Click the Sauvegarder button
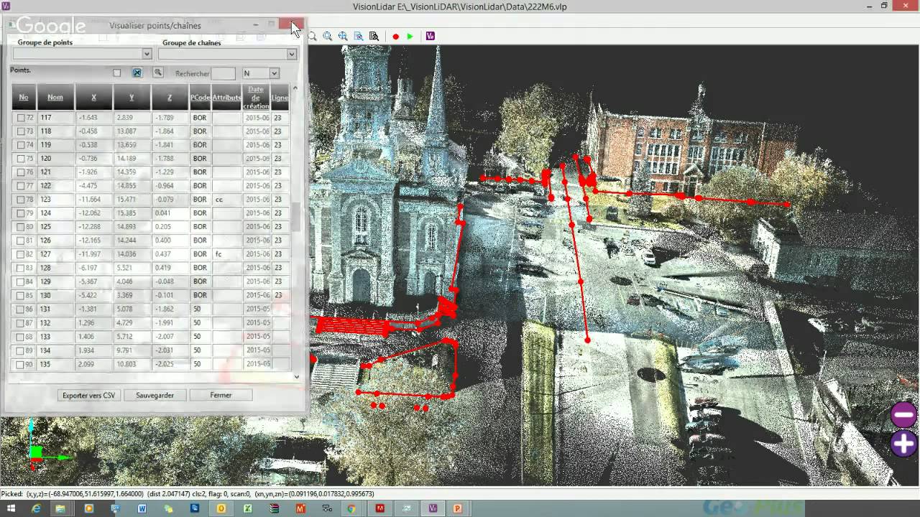Screen dimensions: 920x517 pos(155,395)
